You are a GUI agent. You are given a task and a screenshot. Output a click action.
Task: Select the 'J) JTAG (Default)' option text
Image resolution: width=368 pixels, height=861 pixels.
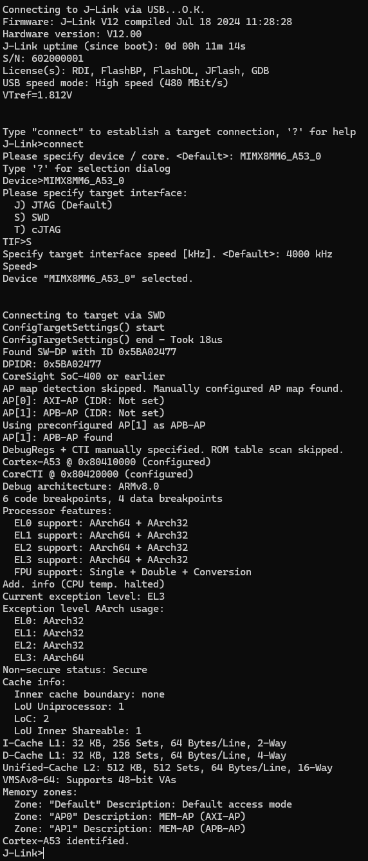tap(63, 205)
